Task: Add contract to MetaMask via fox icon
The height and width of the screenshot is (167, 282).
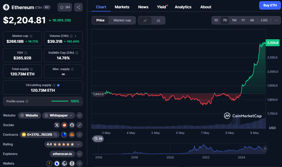Action: [x=72, y=135]
